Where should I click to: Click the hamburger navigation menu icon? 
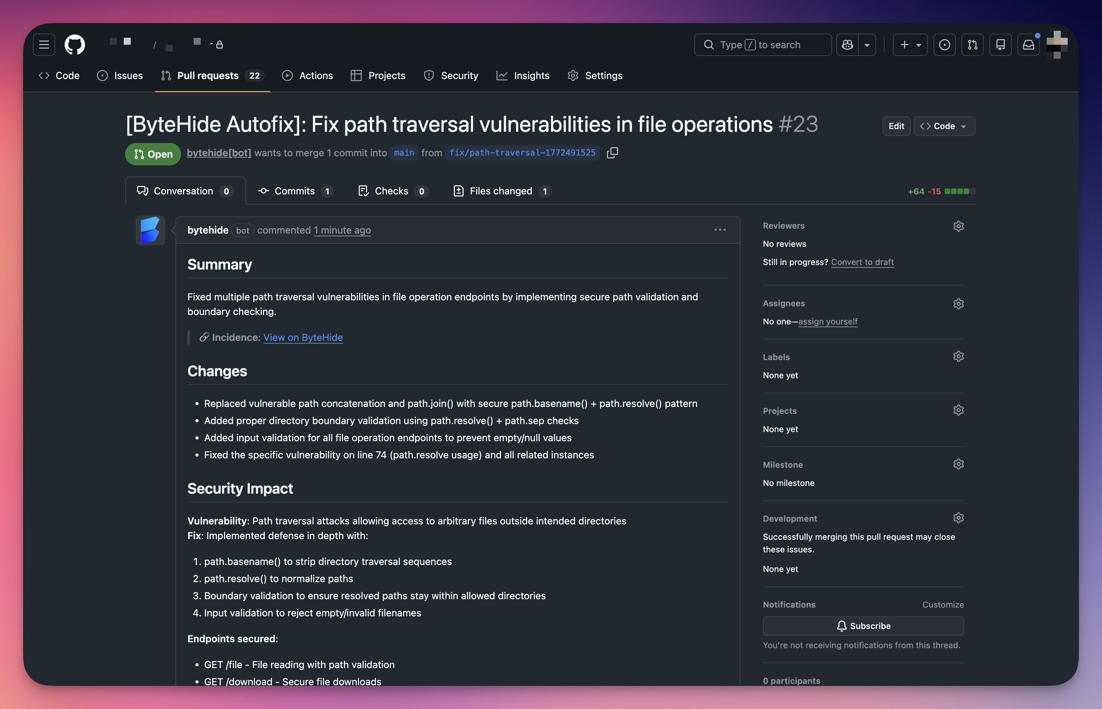(x=44, y=44)
